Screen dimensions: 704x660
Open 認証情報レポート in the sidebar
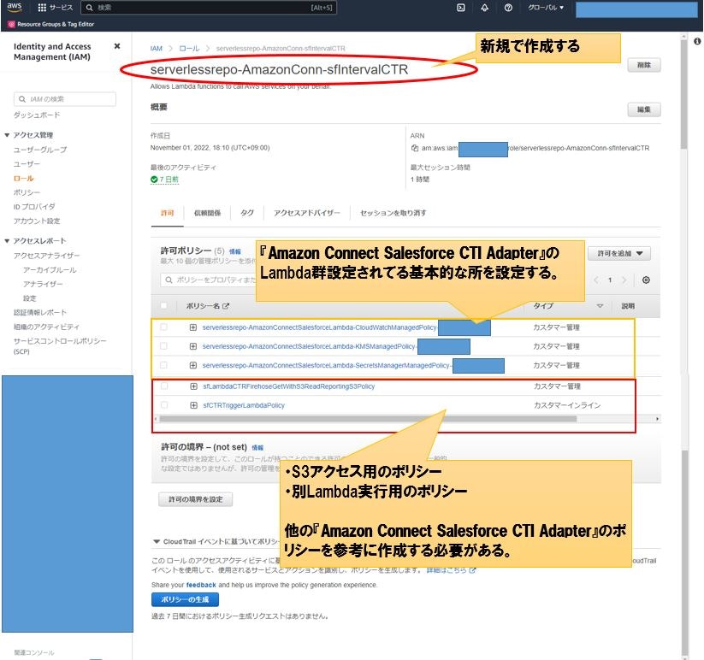40,313
